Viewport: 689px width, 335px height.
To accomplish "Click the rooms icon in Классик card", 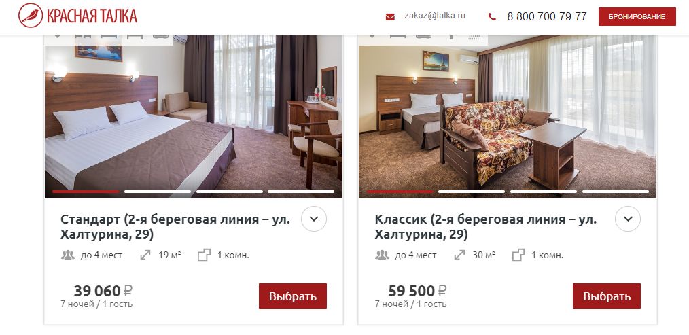I will (x=518, y=255).
